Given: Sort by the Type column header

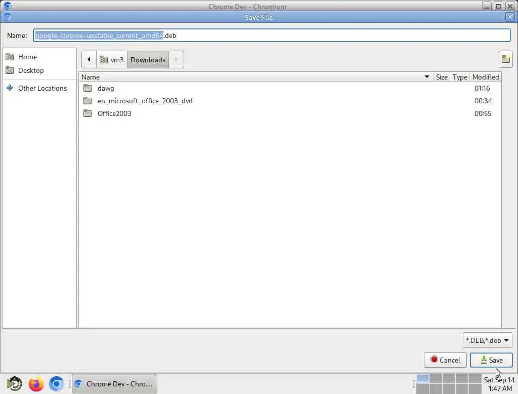Looking at the screenshot, I should [460, 77].
